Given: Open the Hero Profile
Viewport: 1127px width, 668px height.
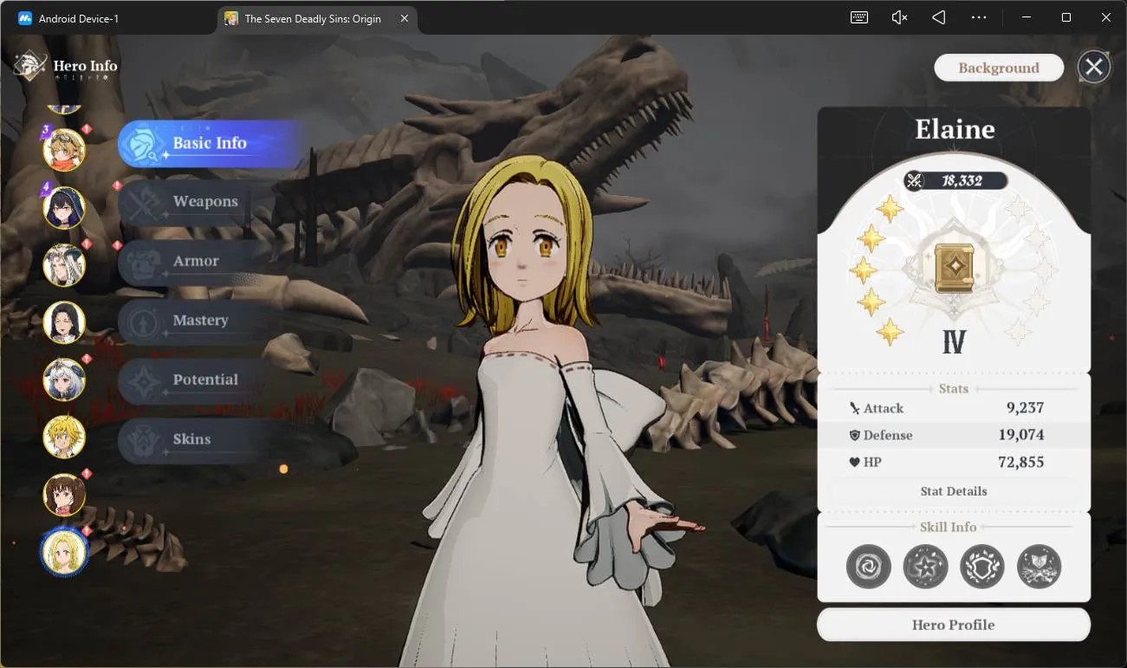Looking at the screenshot, I should [x=954, y=625].
